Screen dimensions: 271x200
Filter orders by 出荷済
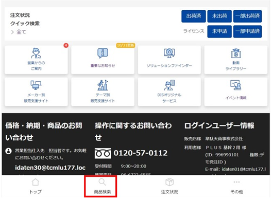coord(194,16)
